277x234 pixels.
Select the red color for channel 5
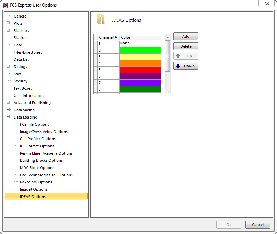point(140,70)
